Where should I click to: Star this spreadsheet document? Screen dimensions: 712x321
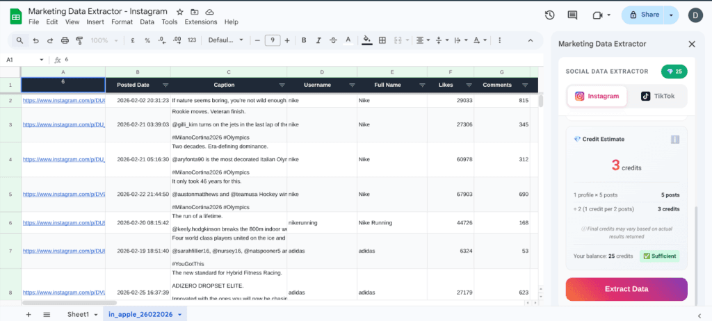180,13
